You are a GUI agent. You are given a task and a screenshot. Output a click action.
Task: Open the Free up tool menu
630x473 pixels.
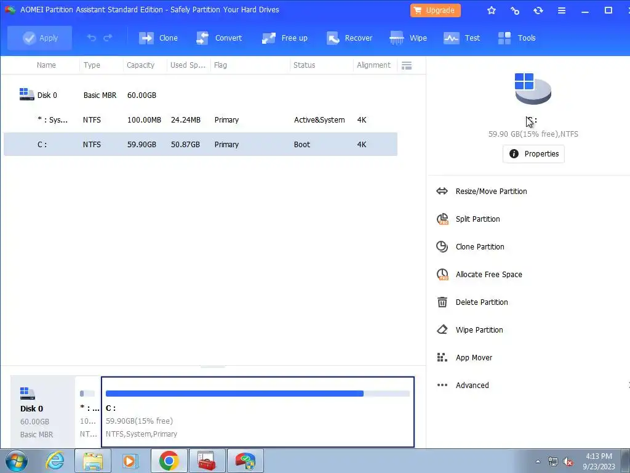click(284, 38)
